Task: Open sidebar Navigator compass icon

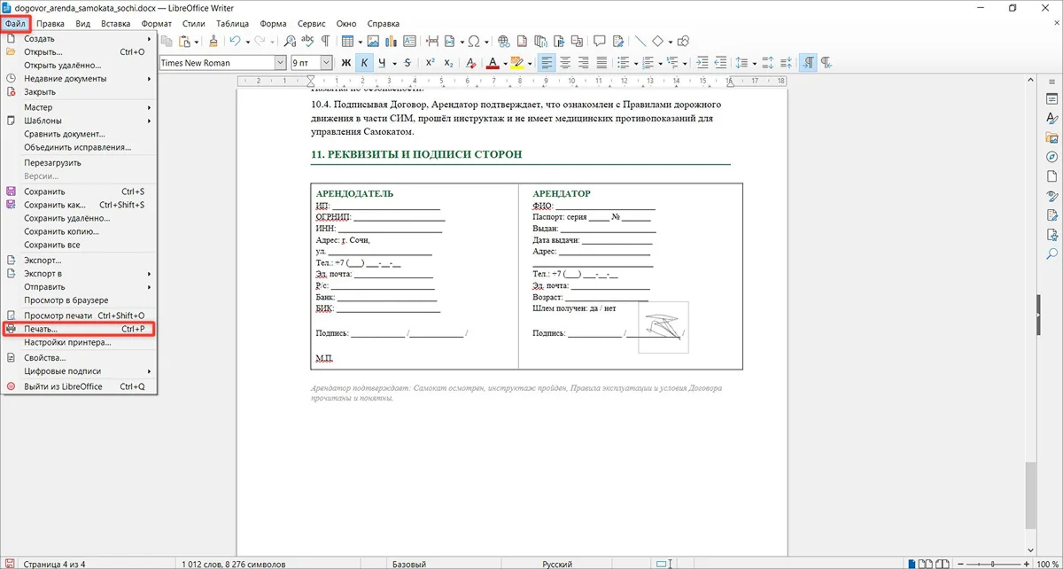Action: tap(1052, 157)
